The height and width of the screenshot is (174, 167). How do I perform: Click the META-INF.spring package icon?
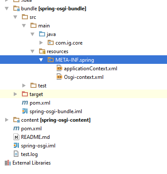pyautogui.click(x=51, y=60)
